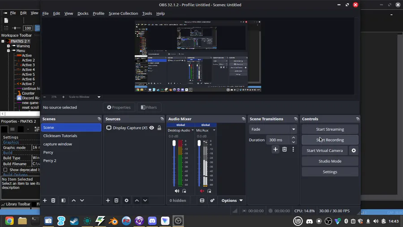The height and width of the screenshot is (227, 403).
Task: Delete selected source using the trash icon
Action: [116, 200]
